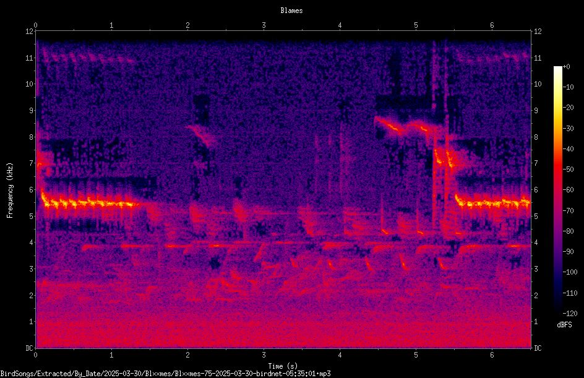Click the "5" tick on the lower time axis
The width and height of the screenshot is (584, 378).
coord(416,355)
